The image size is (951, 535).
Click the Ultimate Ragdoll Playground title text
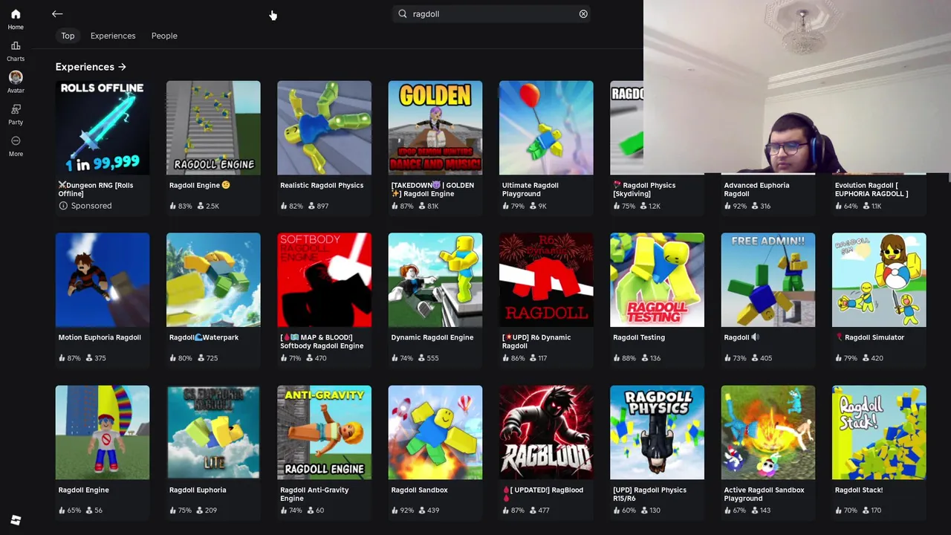point(530,189)
